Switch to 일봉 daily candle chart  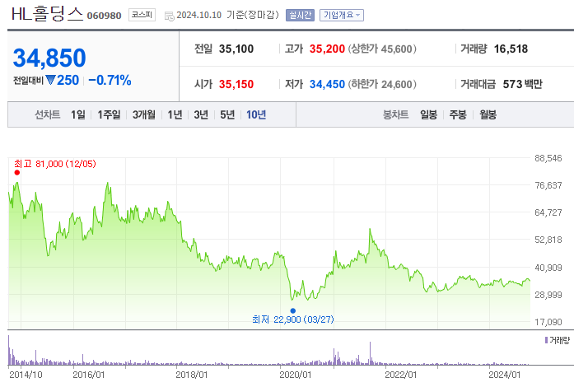[429, 115]
